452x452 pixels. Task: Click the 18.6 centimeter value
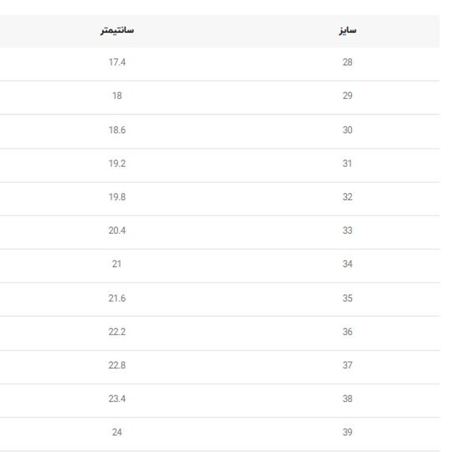[x=117, y=130]
